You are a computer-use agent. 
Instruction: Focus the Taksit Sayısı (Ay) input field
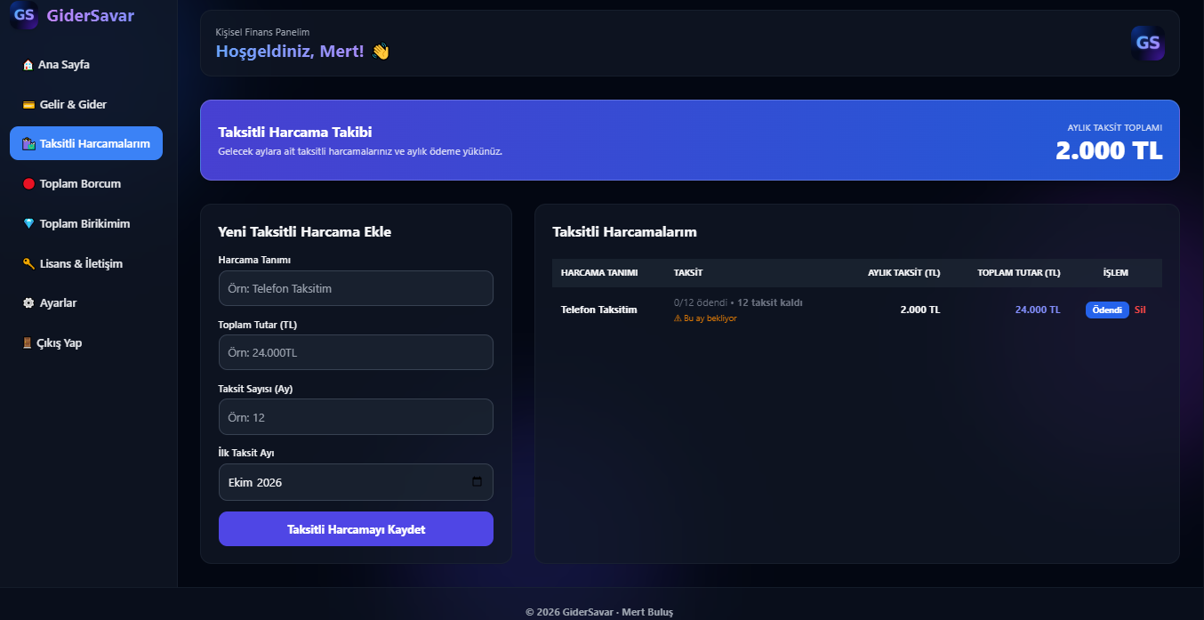pyautogui.click(x=356, y=417)
